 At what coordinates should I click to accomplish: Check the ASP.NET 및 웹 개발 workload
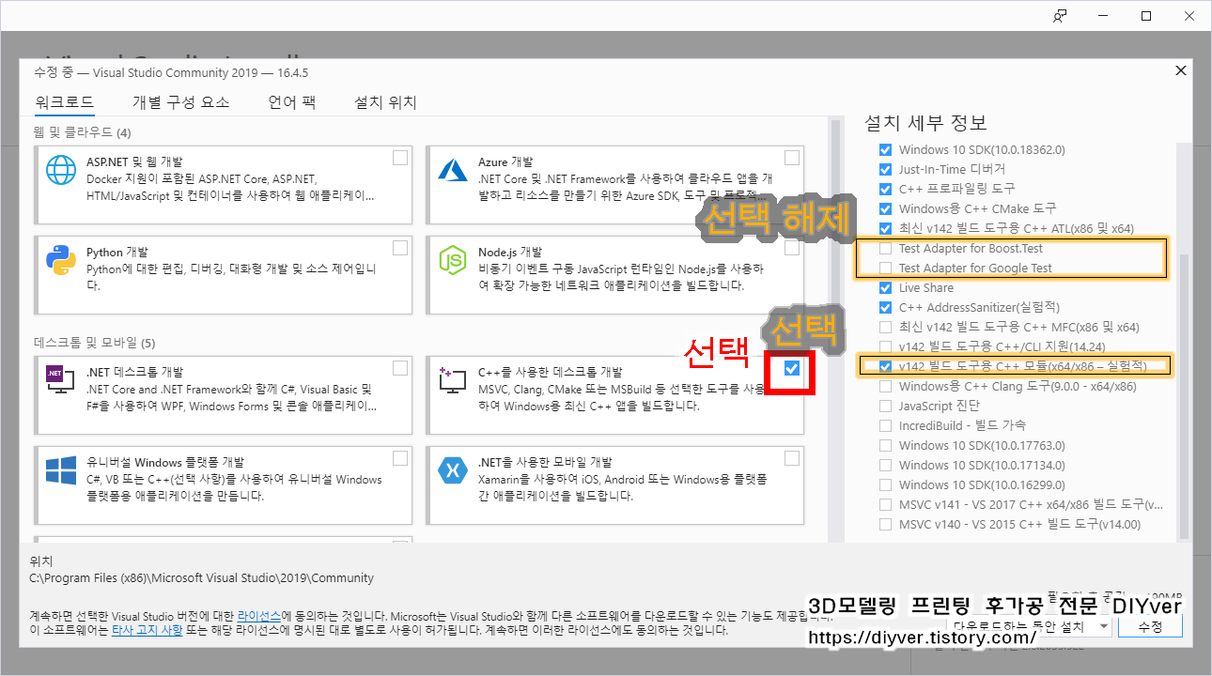click(x=400, y=158)
